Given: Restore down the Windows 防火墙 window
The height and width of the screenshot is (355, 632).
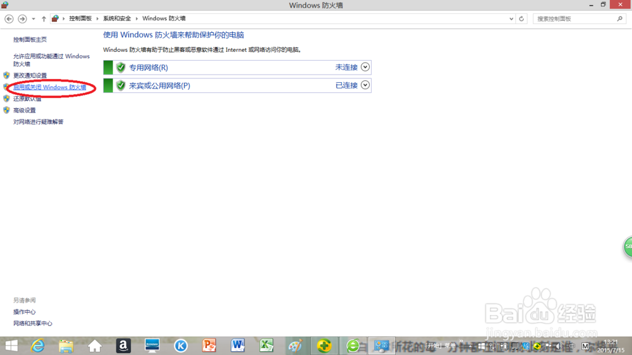Looking at the screenshot, I should point(603,4).
